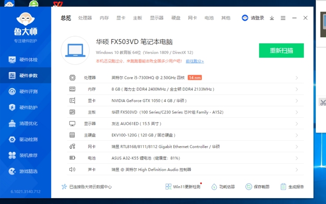Click the battery icon
326x204 pixels.
[x=72, y=158]
